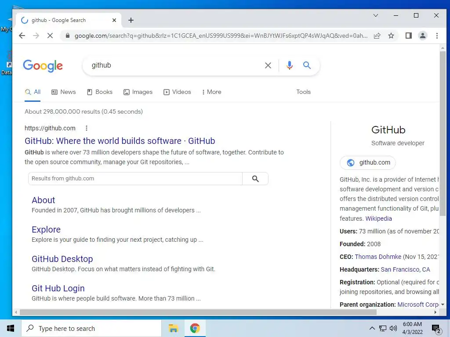Open the Microsoft Corp parent organization link
Screen dimensions: 450x337
pos(418,305)
